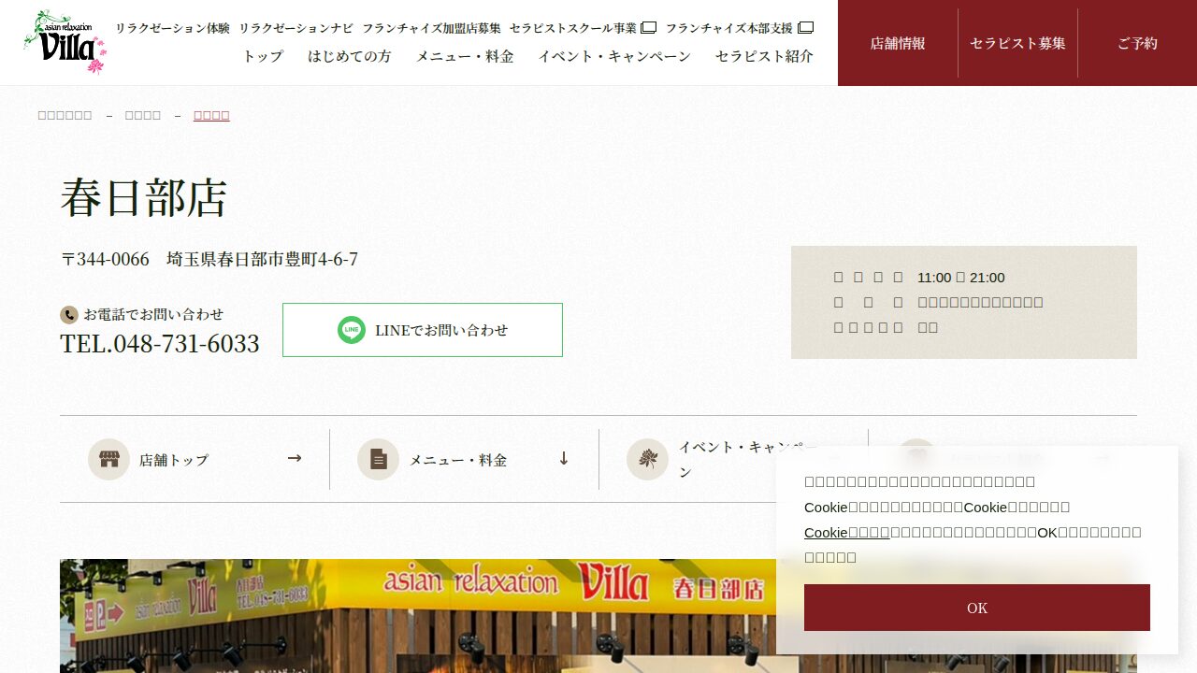Click LINEでお問い合わせ button
Screen dimensions: 1197x673
[x=423, y=330]
